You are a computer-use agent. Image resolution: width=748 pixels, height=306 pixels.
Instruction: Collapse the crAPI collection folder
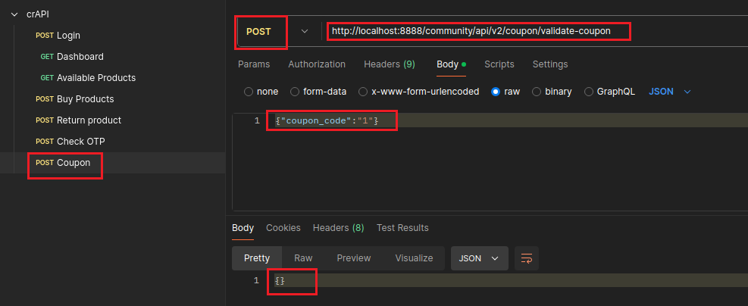pyautogui.click(x=14, y=14)
